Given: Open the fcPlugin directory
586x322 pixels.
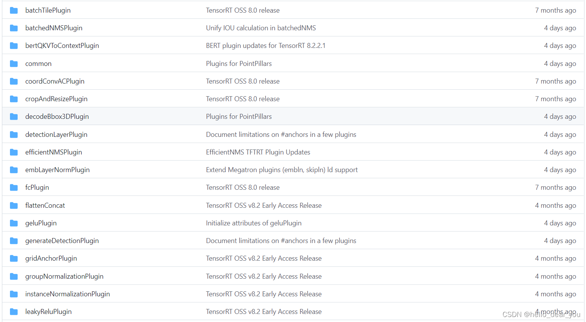Looking at the screenshot, I should [x=37, y=187].
